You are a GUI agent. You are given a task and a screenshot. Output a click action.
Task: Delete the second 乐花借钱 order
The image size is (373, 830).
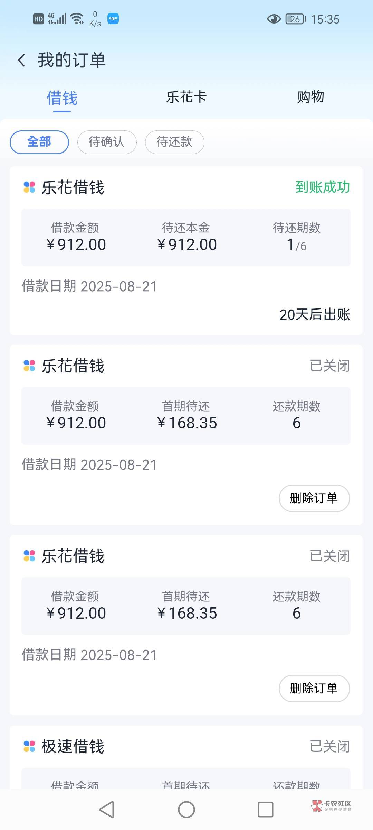(x=314, y=498)
